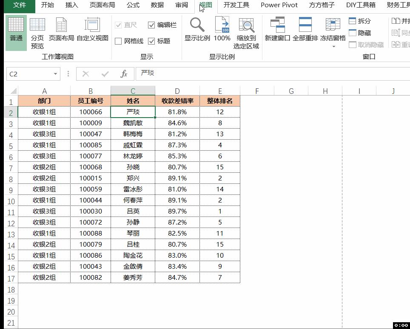Enable the 网格线 gridlines checkbox

coord(118,41)
